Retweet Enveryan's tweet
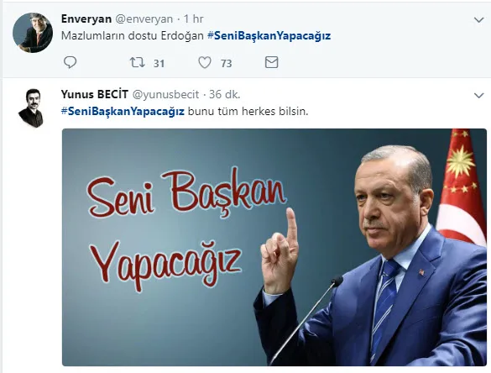 pyautogui.click(x=138, y=62)
